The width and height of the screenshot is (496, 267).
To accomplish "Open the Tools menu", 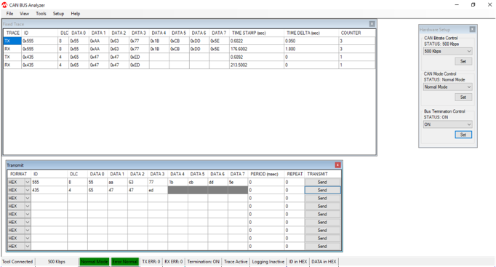I will 41,14.
